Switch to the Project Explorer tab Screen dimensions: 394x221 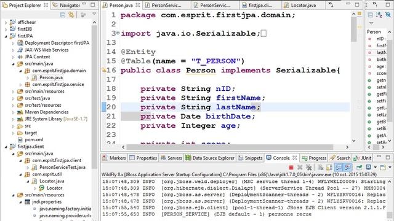click(x=25, y=5)
